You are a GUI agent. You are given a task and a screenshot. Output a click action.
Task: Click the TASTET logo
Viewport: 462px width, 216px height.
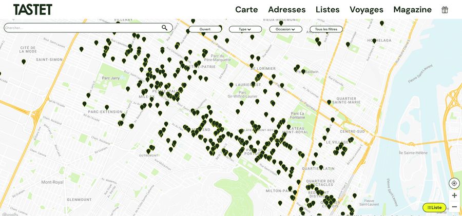click(x=32, y=10)
